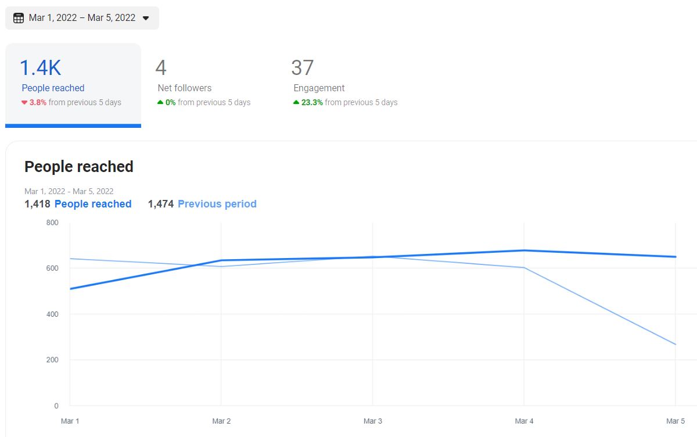Click the Mar 3 label on x-axis
This screenshot has height=437, width=697.
coord(373,421)
